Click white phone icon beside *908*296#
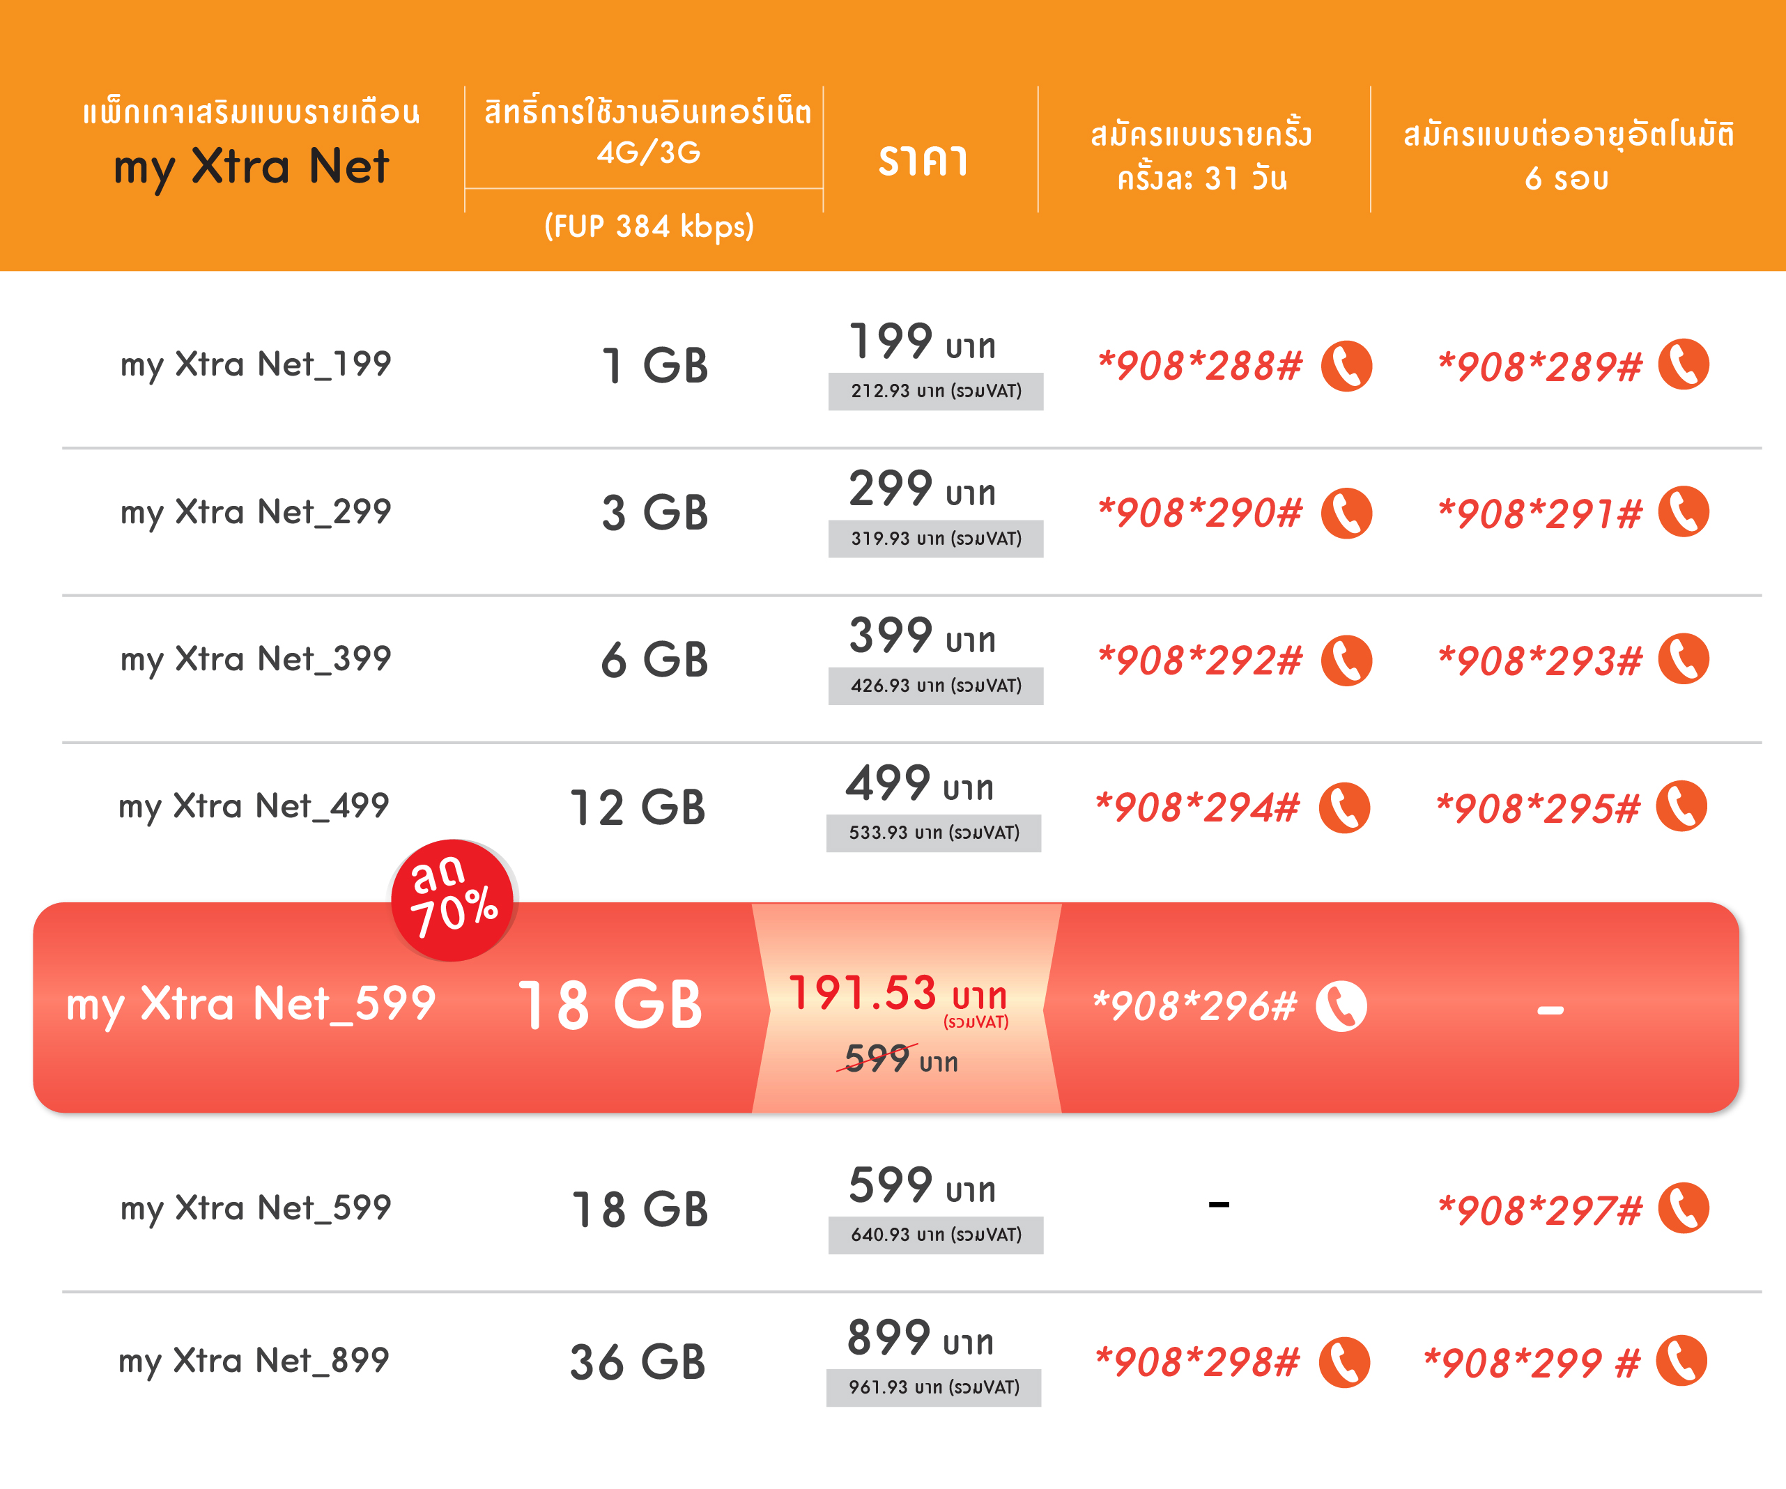Viewport: 1786px width, 1489px height. [1341, 1006]
